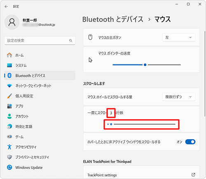Open the primary mouse button dropdown
Image resolution: width=206 pixels, height=179 pixels.
coord(179,37)
